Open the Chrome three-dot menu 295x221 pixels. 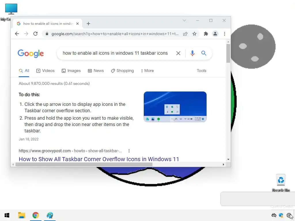pyautogui.click(x=224, y=34)
